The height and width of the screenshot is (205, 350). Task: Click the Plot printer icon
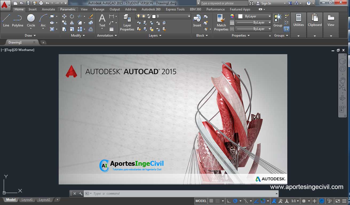coord(41,3)
